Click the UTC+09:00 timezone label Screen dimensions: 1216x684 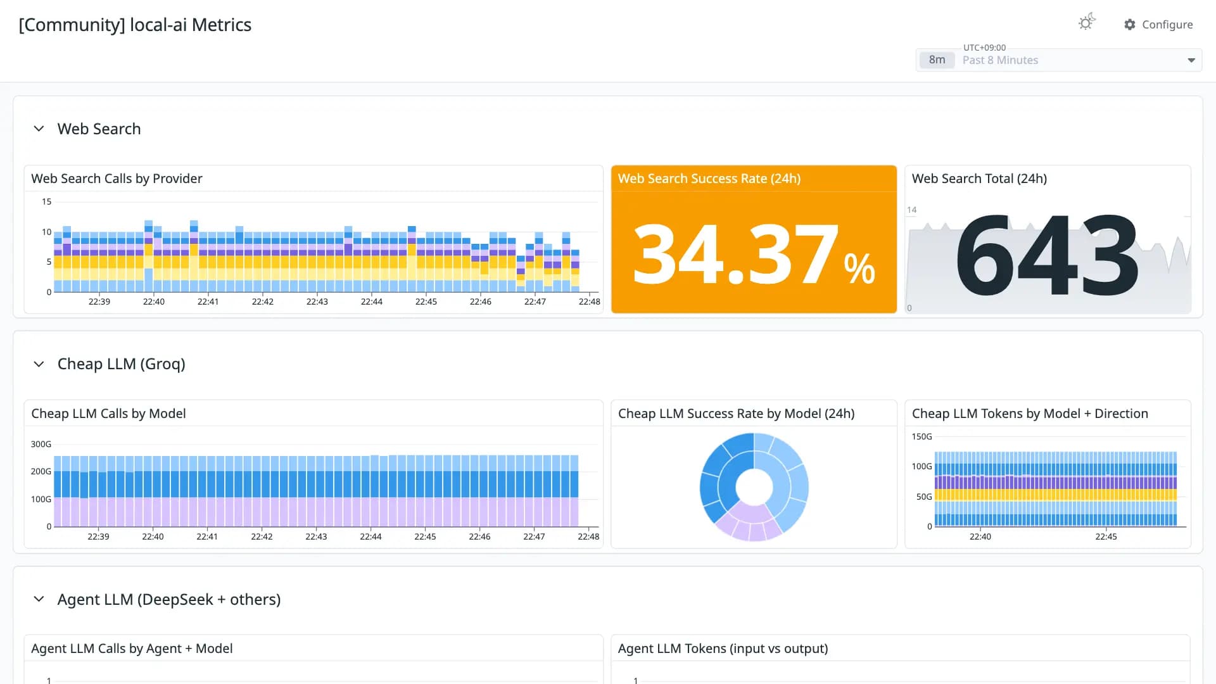(984, 47)
